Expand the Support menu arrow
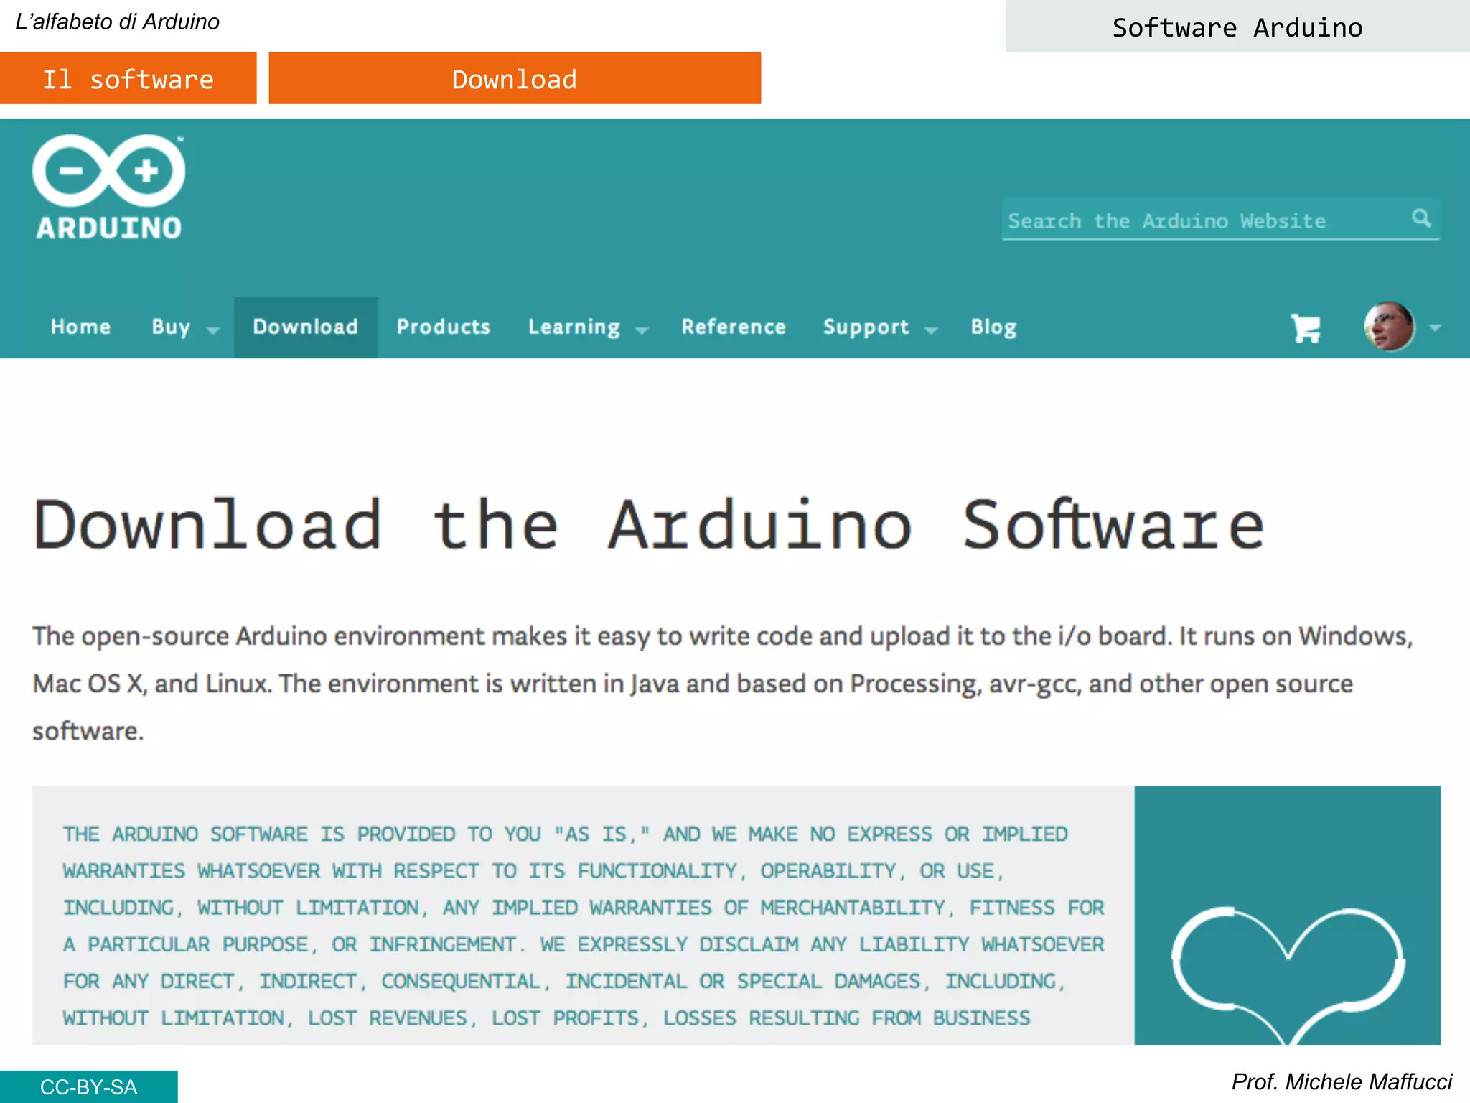1470x1103 pixels. pyautogui.click(x=931, y=330)
